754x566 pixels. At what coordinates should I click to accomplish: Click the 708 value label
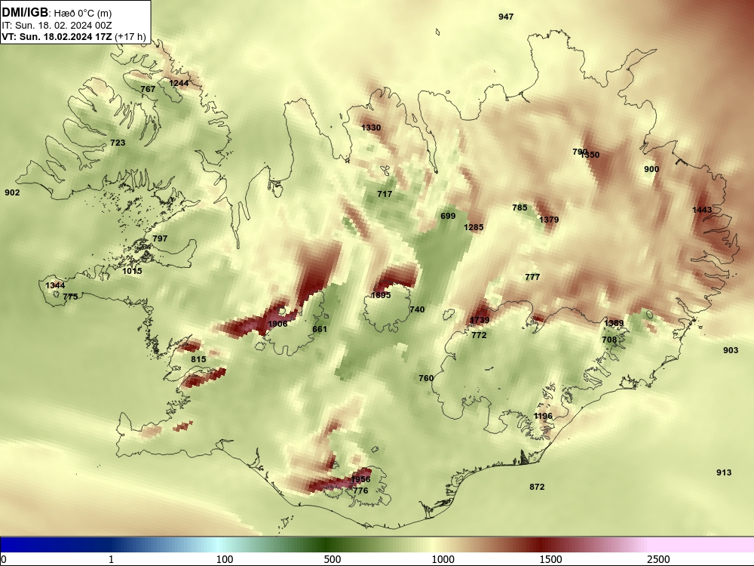[609, 340]
